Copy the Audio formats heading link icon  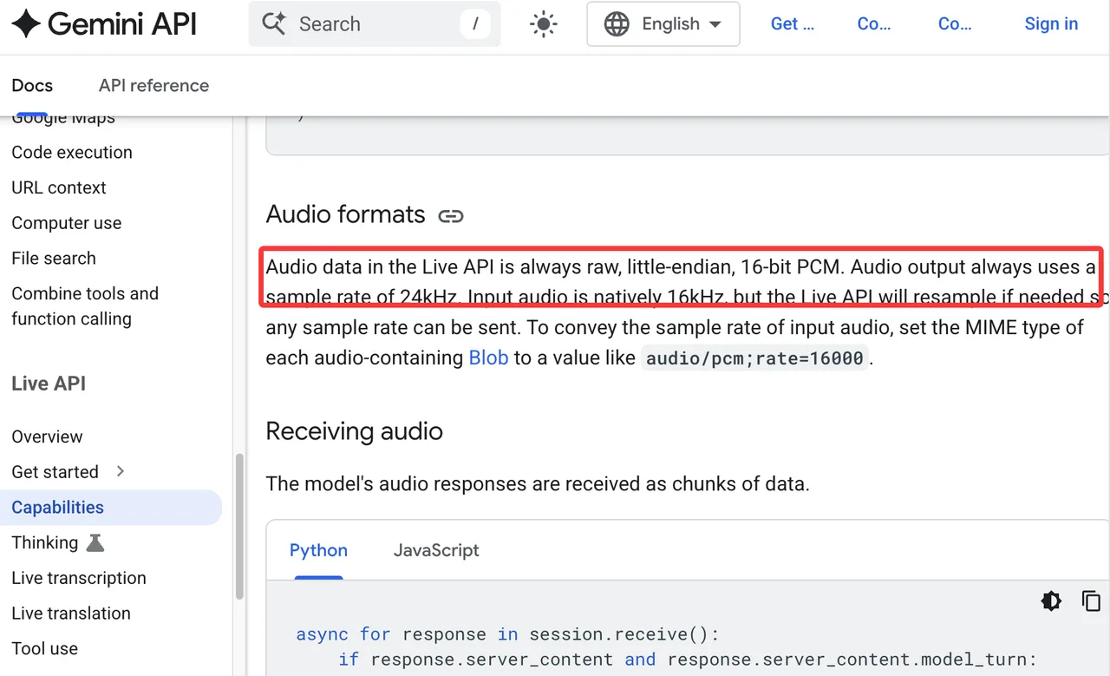pos(451,215)
